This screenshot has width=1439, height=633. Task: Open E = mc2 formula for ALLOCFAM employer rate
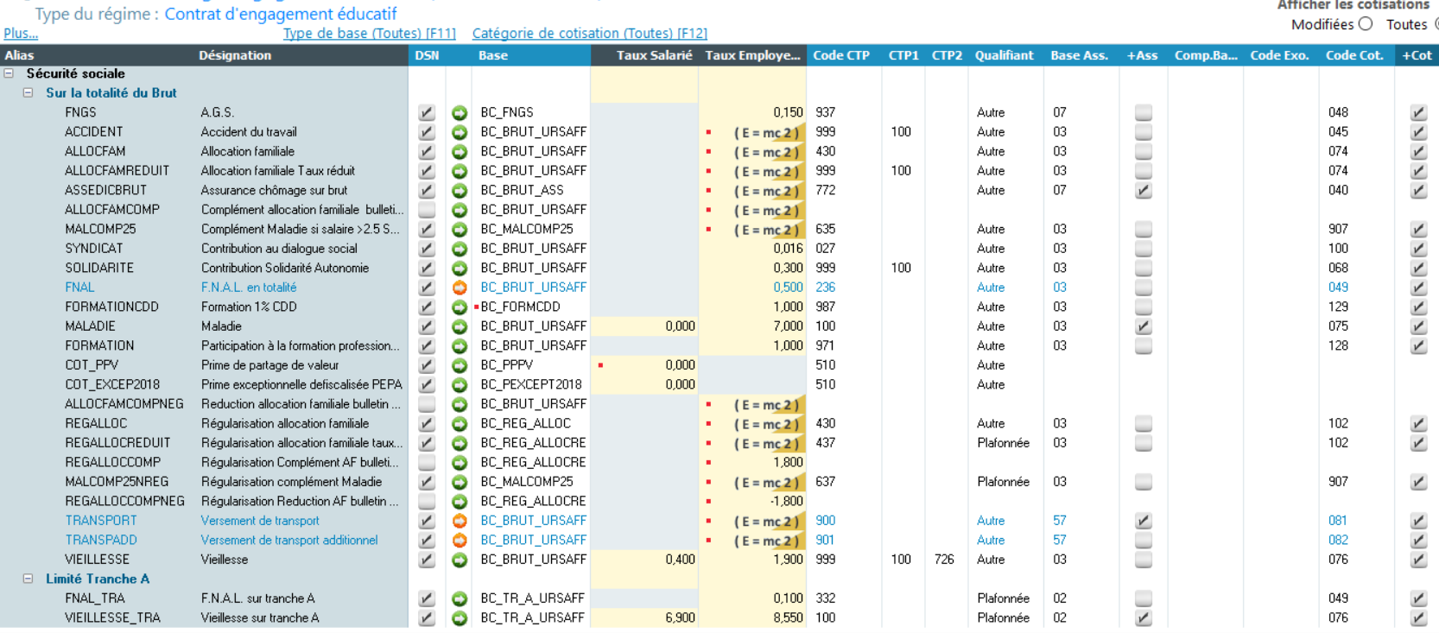coord(768,151)
